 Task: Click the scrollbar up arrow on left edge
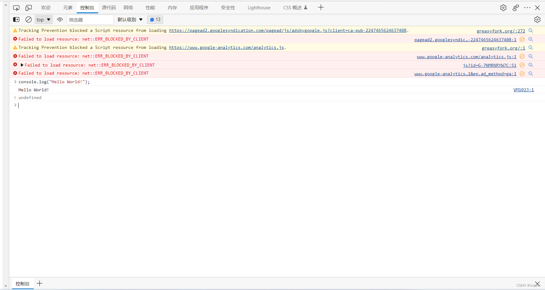click(6, 5)
